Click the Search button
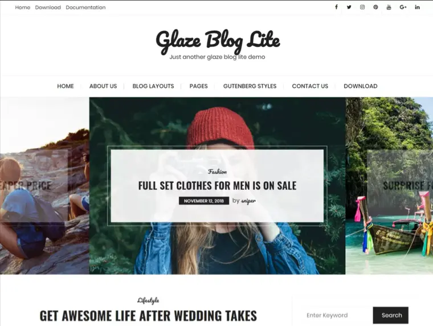The image size is (433, 326). [390, 315]
